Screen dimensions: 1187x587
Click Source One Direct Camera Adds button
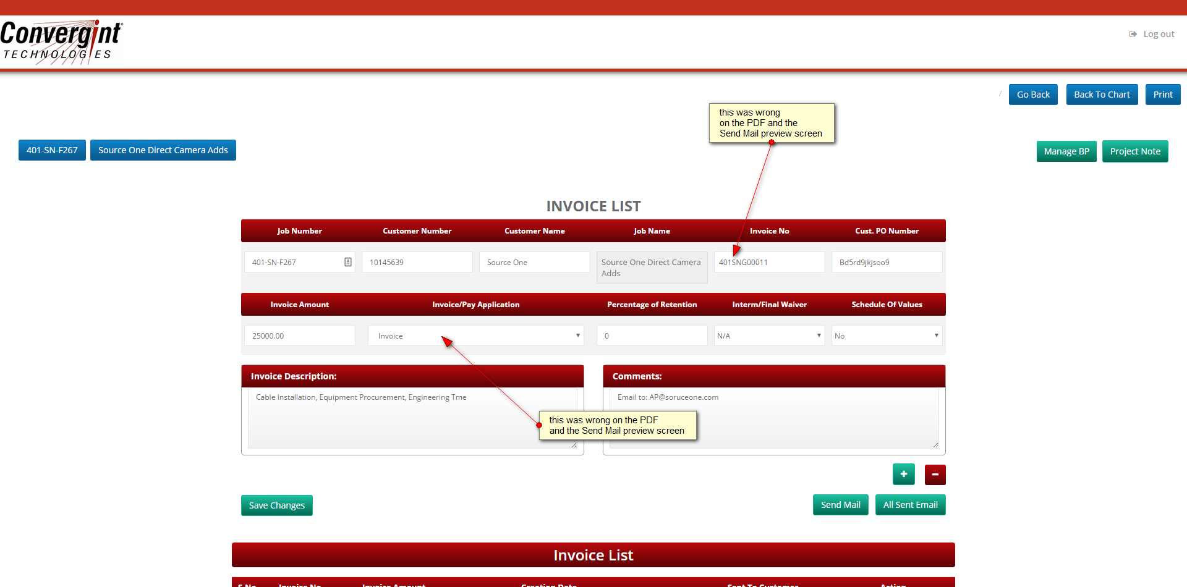point(163,150)
